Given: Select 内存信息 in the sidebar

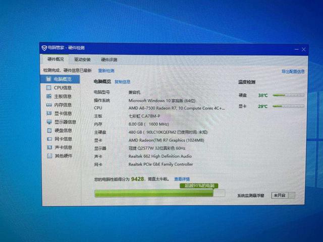Looking at the screenshot, I should [63, 105].
